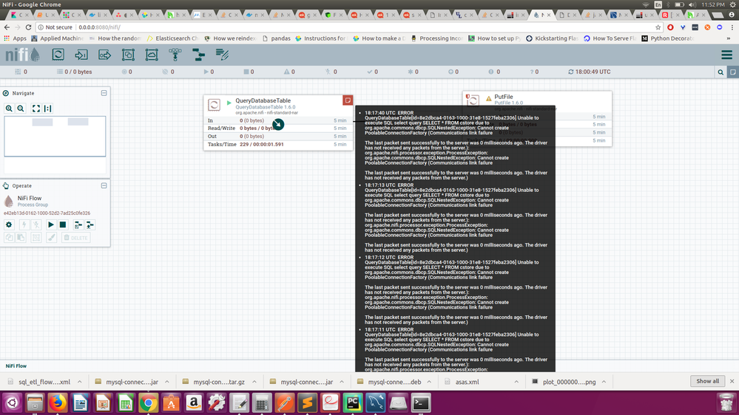Stop the flow with Operate stop button

click(x=63, y=225)
